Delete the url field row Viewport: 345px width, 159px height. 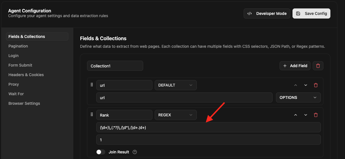coord(316,85)
